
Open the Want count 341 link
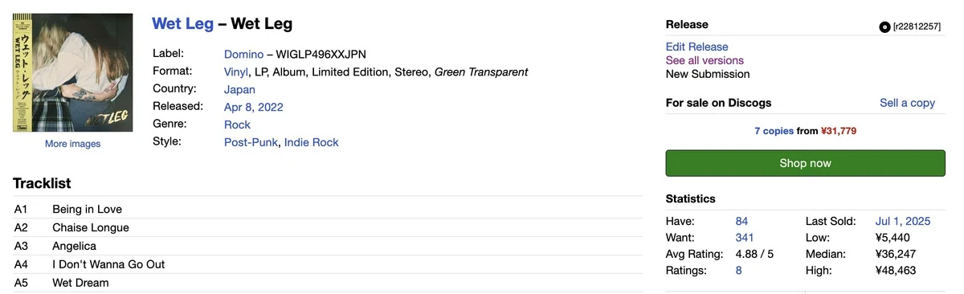pyautogui.click(x=745, y=238)
